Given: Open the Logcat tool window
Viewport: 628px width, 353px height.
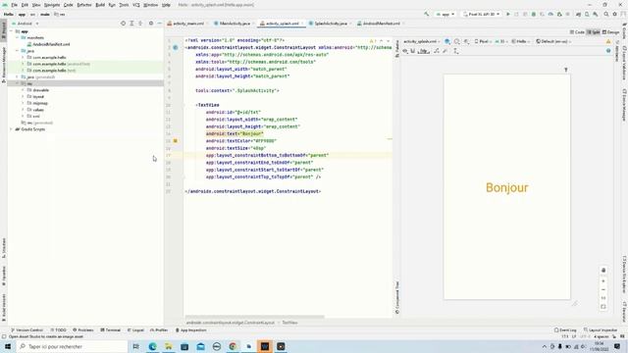Looking at the screenshot, I should [135, 330].
